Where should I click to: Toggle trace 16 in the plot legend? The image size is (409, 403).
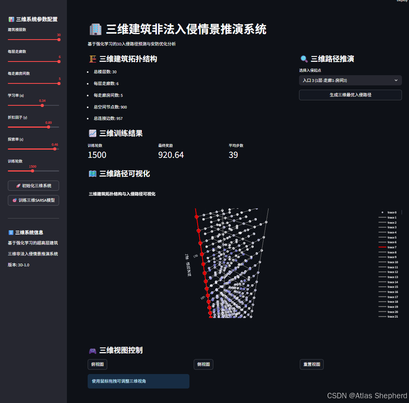pos(388,292)
